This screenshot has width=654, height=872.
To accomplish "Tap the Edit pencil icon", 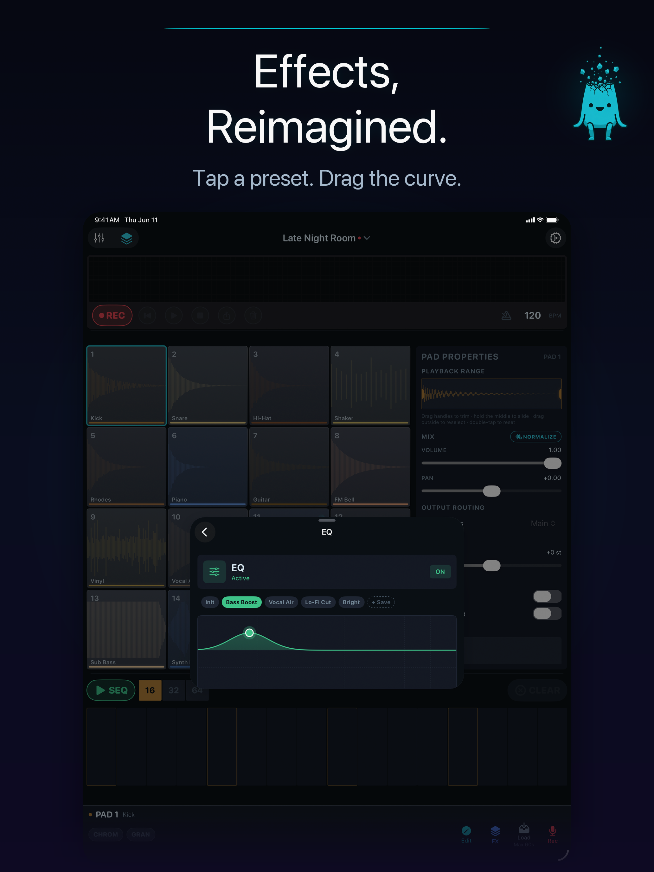I will point(466,831).
